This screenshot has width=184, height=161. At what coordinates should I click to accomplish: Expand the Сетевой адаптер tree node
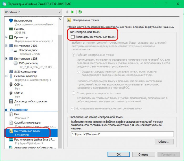pos(6,76)
